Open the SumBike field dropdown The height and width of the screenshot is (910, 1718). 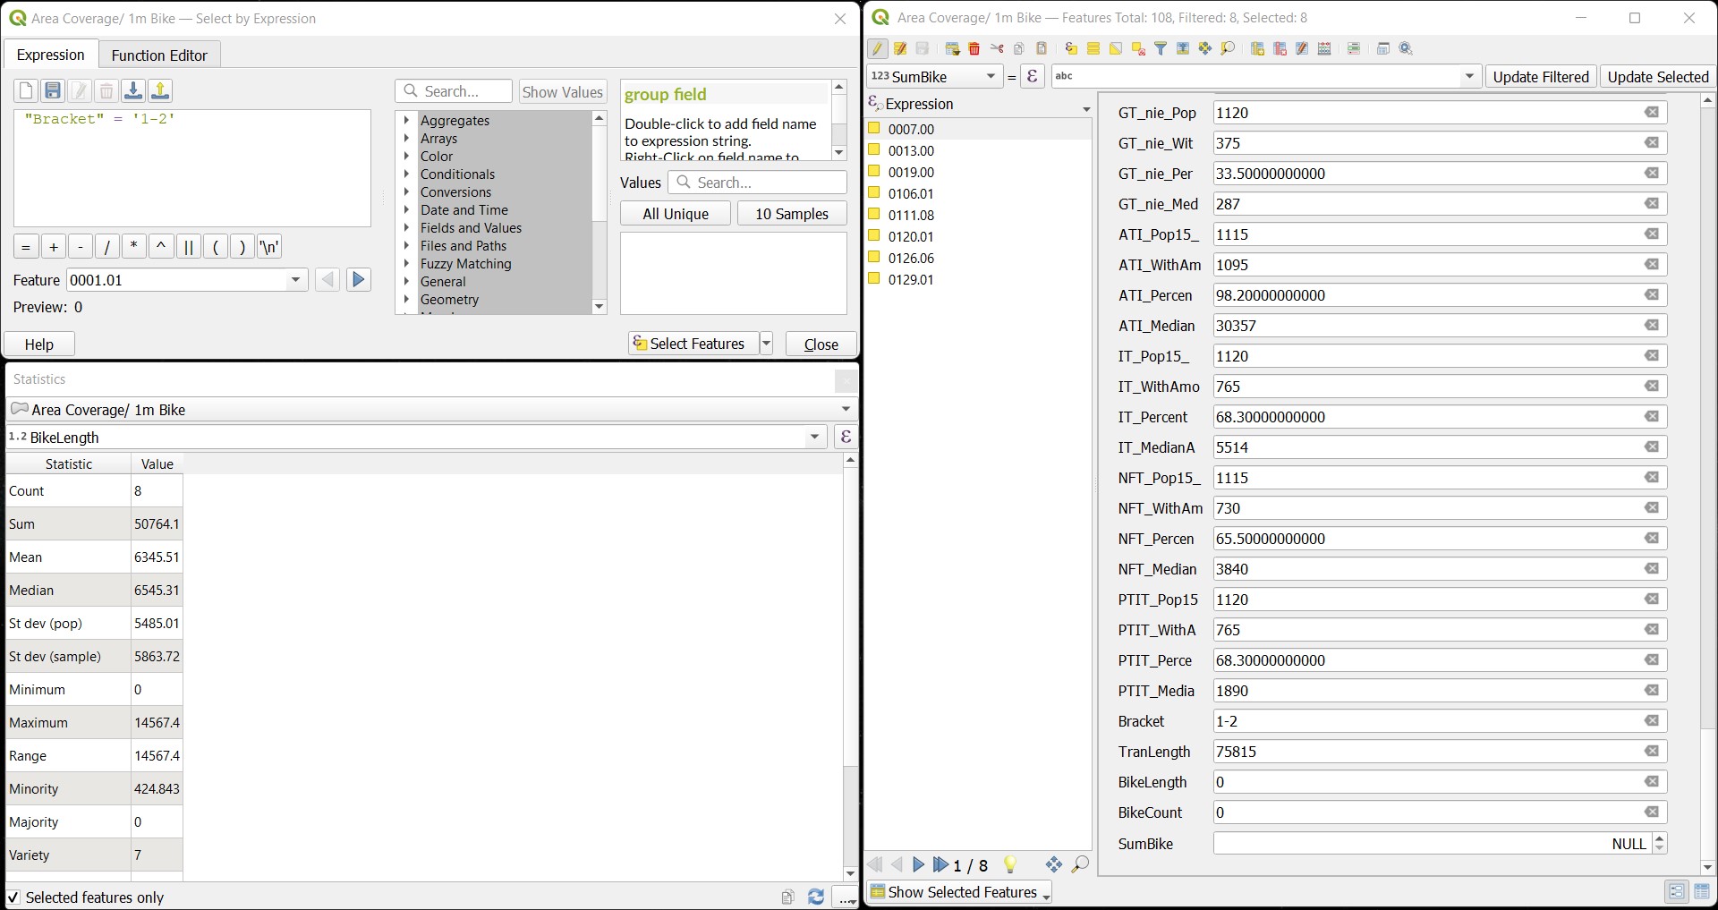click(x=990, y=77)
